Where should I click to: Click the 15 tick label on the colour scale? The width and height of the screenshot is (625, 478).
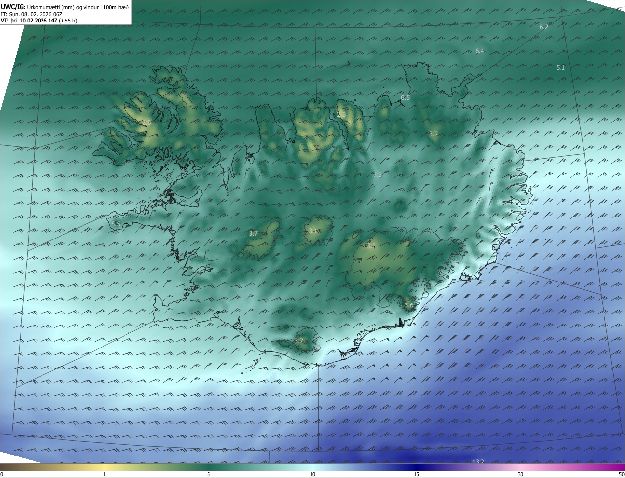click(x=417, y=474)
